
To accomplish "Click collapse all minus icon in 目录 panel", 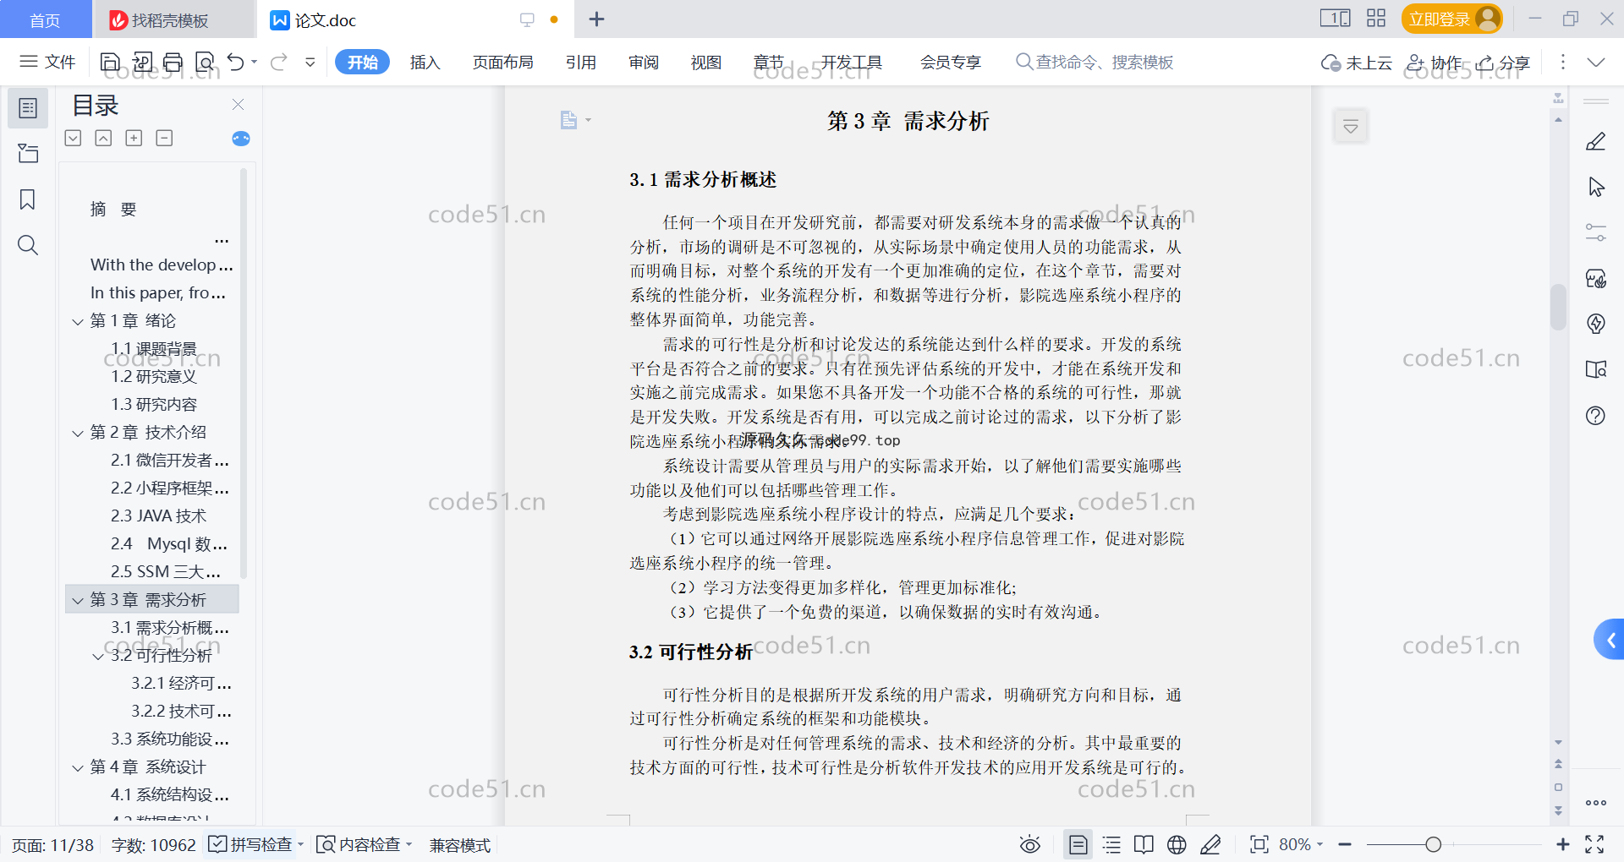I will click(x=164, y=138).
